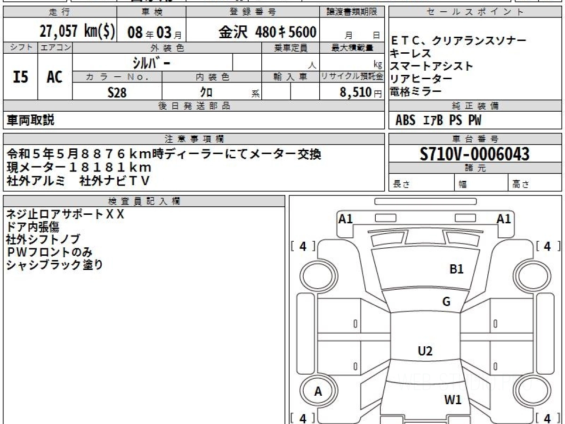The image size is (565, 424).
Task: Select chassis number S710V-0006043
Action: [x=475, y=154]
